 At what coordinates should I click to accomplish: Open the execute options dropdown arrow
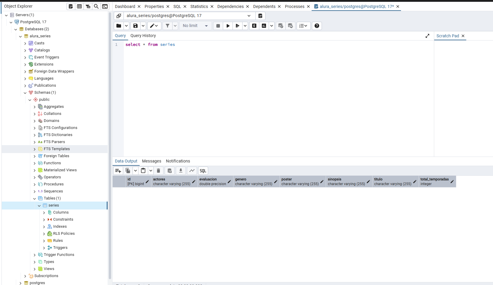point(245,26)
